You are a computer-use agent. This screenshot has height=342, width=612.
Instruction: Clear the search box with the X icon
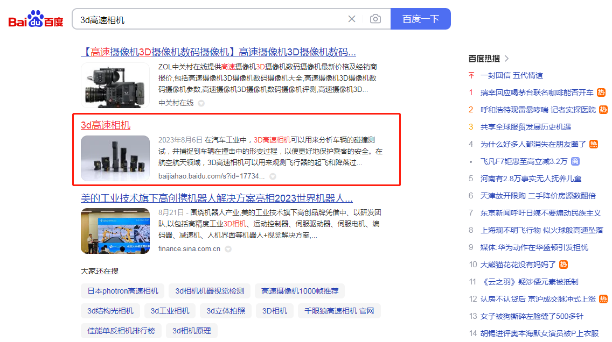pos(352,19)
